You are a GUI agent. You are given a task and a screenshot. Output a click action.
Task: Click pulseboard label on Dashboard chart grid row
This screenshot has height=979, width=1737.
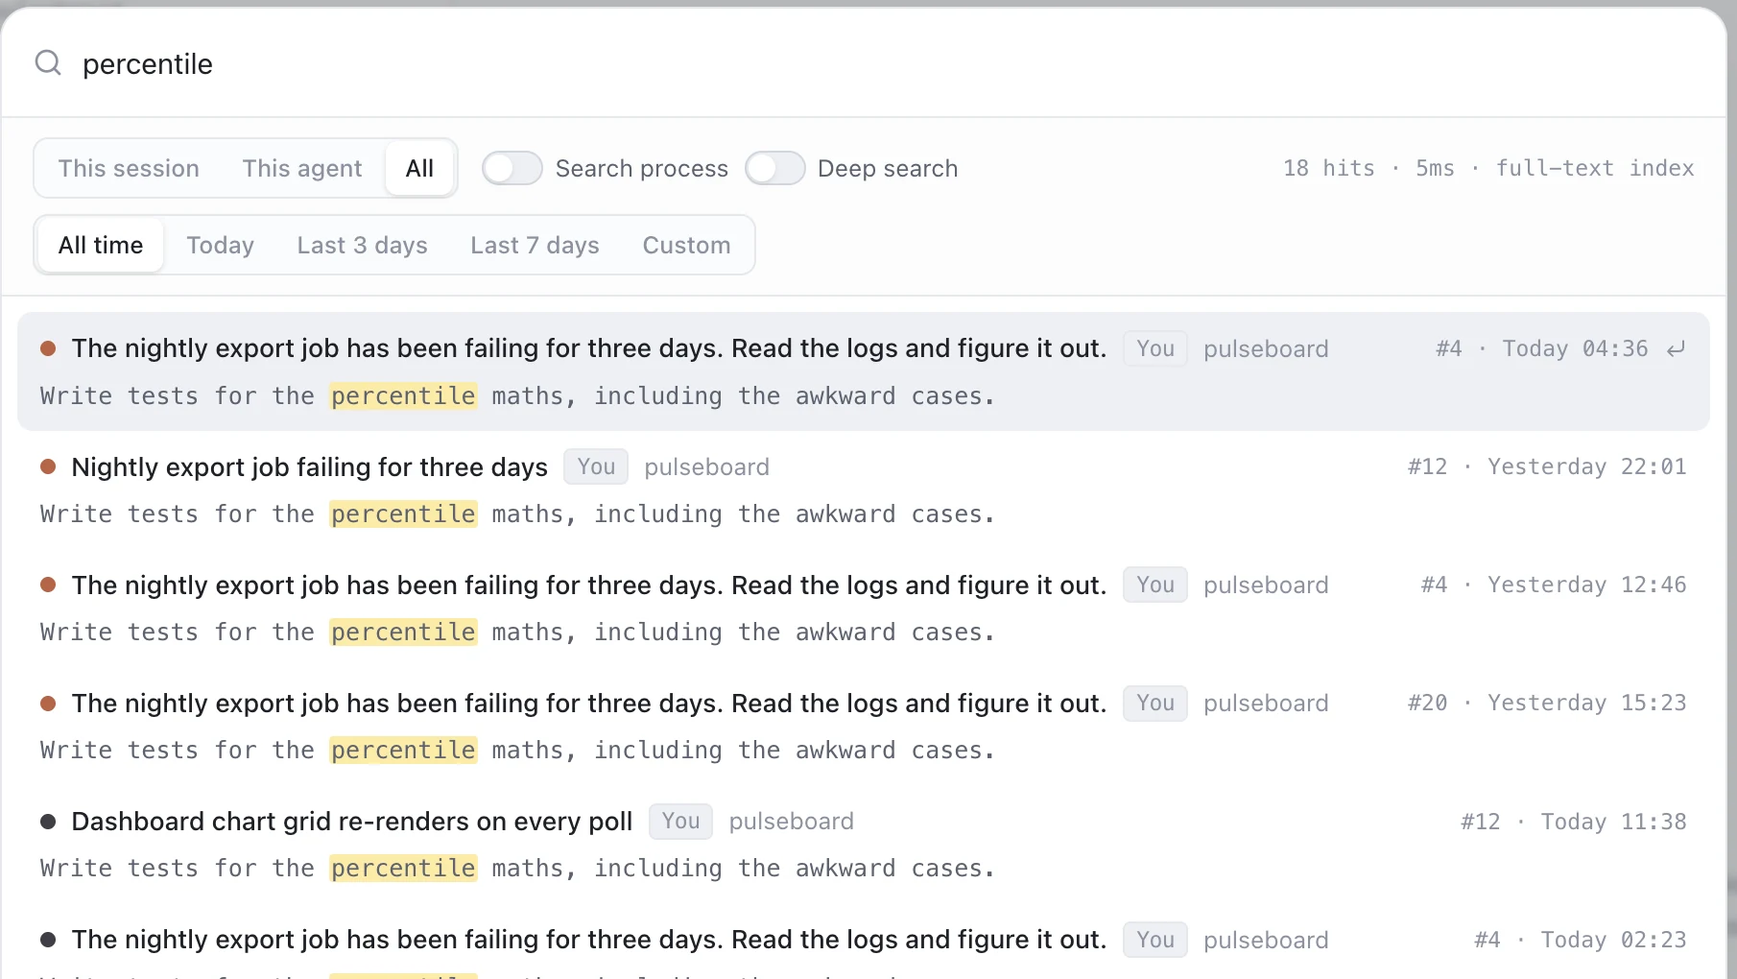(792, 822)
